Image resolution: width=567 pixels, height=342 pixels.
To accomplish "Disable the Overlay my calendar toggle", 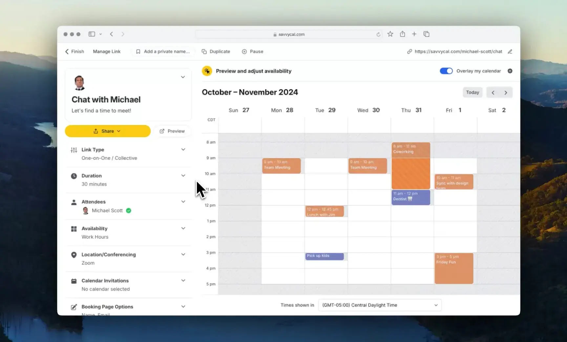I will coord(446,71).
